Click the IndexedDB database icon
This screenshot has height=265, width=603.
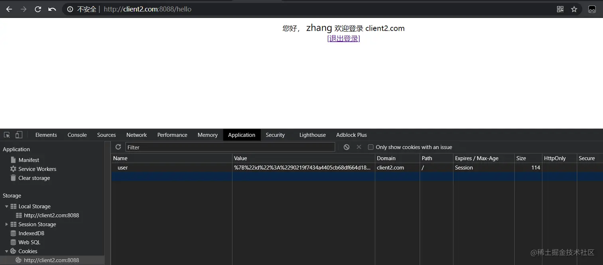click(x=13, y=233)
